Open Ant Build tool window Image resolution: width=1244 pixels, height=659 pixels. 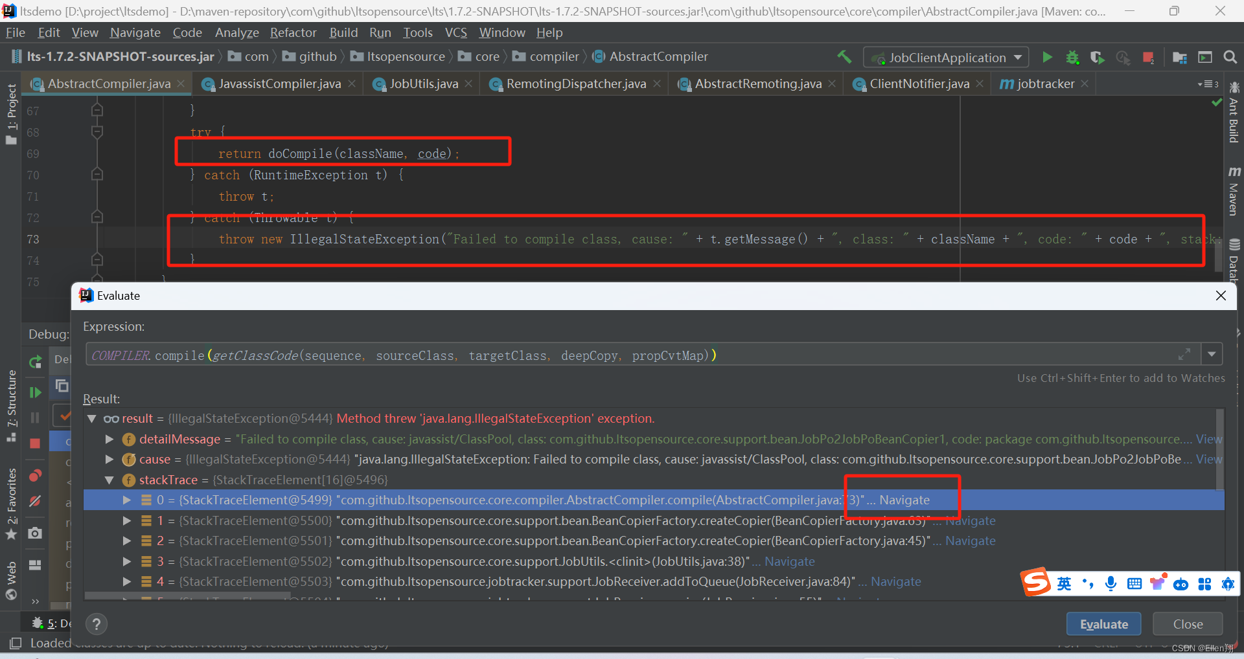(x=1234, y=113)
